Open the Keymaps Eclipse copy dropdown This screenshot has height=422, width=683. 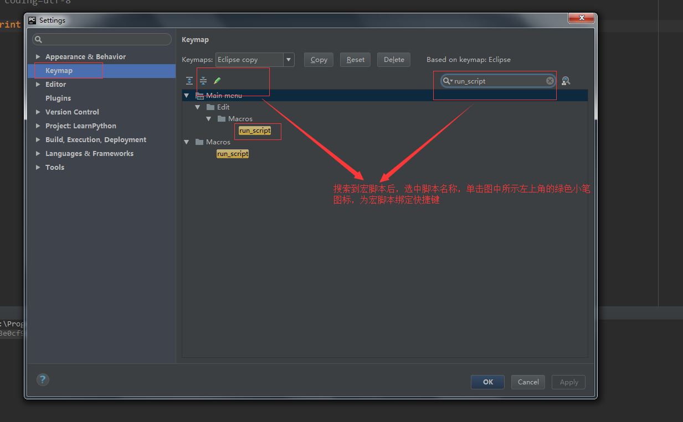point(288,60)
